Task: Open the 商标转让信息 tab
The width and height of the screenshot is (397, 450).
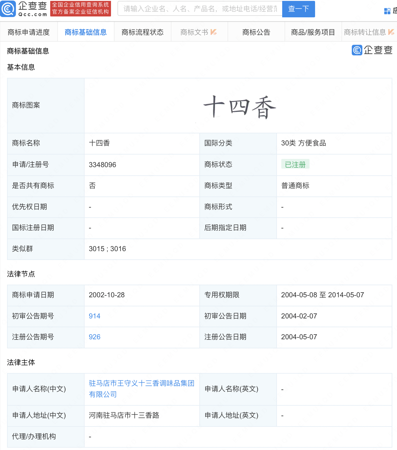Action: point(365,32)
